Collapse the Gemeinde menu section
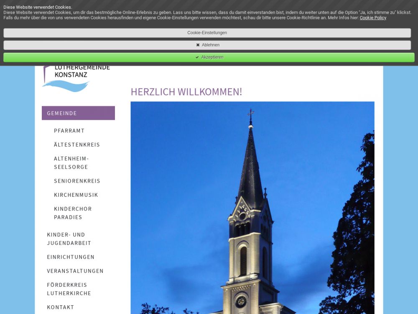 click(x=78, y=113)
